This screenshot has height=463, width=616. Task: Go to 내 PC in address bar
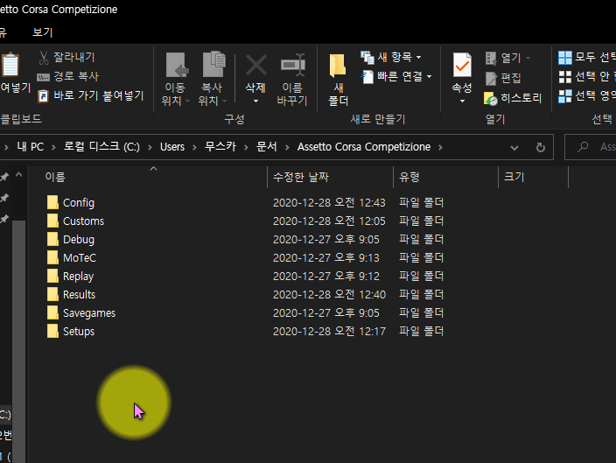(x=31, y=147)
